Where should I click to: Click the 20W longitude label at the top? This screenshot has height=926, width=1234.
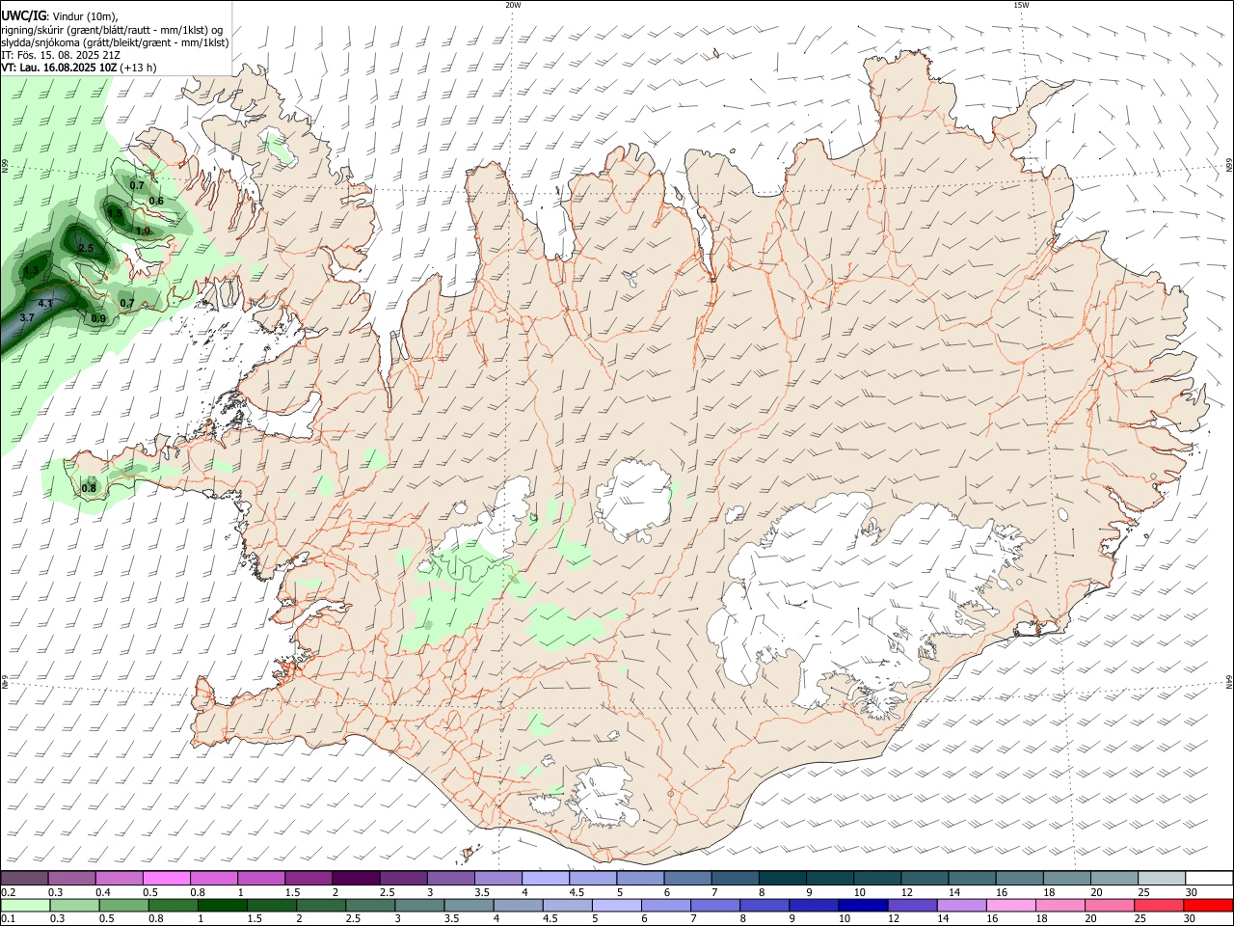coord(513,5)
